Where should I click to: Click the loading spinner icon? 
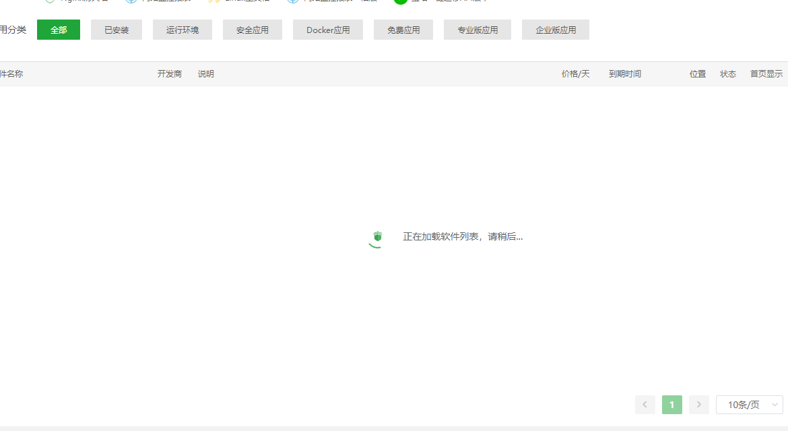point(376,239)
